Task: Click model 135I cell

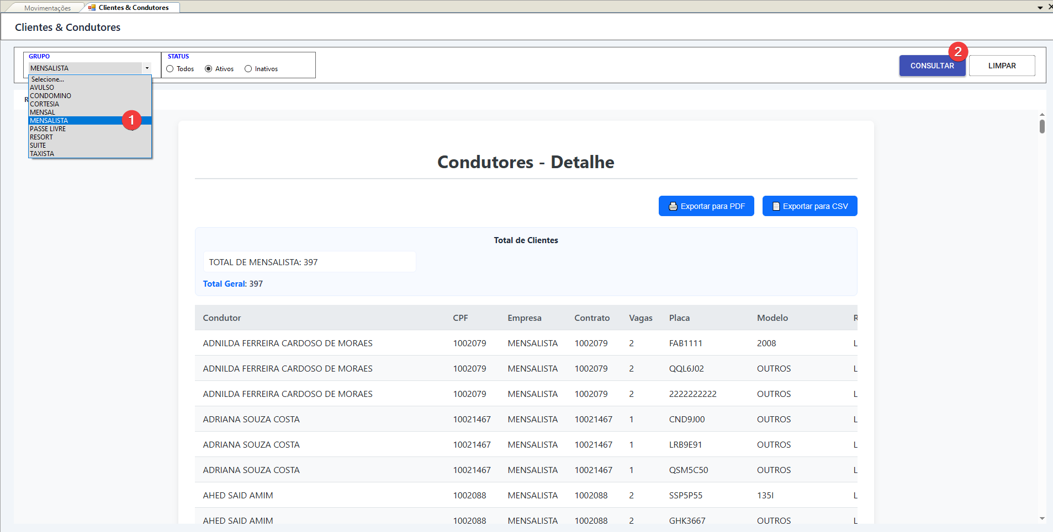Action: [765, 496]
